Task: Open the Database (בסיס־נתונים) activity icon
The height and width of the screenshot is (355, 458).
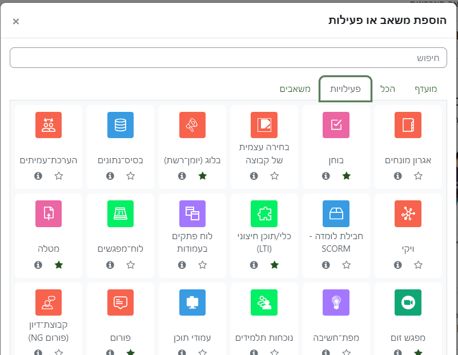Action: 120,125
